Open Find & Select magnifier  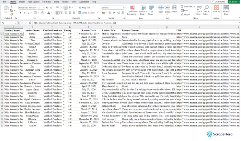[207, 10]
